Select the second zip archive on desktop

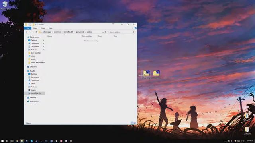pyautogui.click(x=157, y=75)
